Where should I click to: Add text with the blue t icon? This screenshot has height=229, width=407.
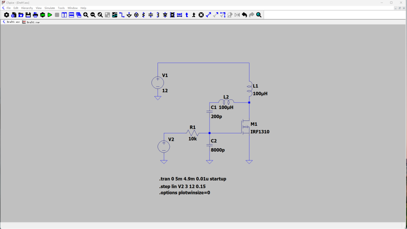(187, 15)
